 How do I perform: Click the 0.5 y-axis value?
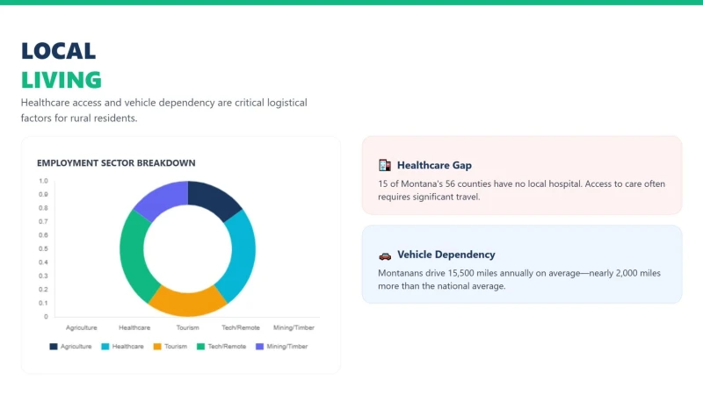pos(43,248)
